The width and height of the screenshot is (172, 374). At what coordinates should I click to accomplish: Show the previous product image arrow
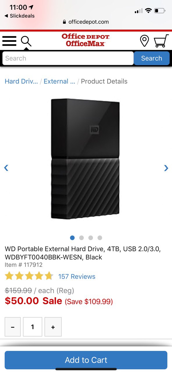click(x=6, y=168)
